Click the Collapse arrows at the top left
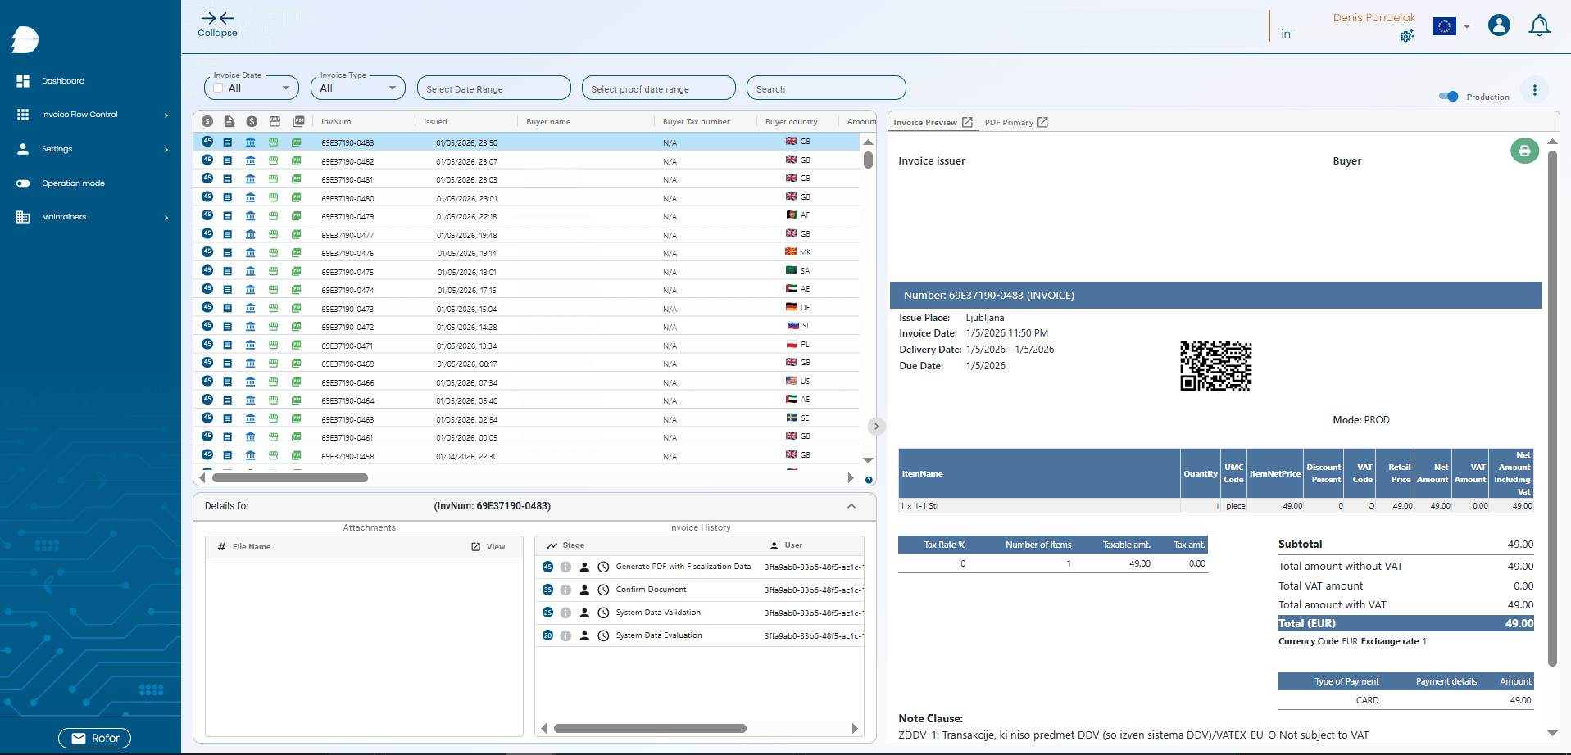The height and width of the screenshot is (755, 1571). (x=216, y=20)
